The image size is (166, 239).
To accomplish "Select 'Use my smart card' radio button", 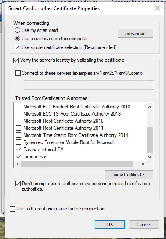I will pyautogui.click(x=17, y=30).
